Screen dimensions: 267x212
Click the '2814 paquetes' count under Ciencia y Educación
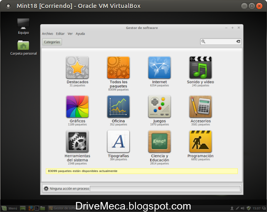pyautogui.click(x=159, y=163)
